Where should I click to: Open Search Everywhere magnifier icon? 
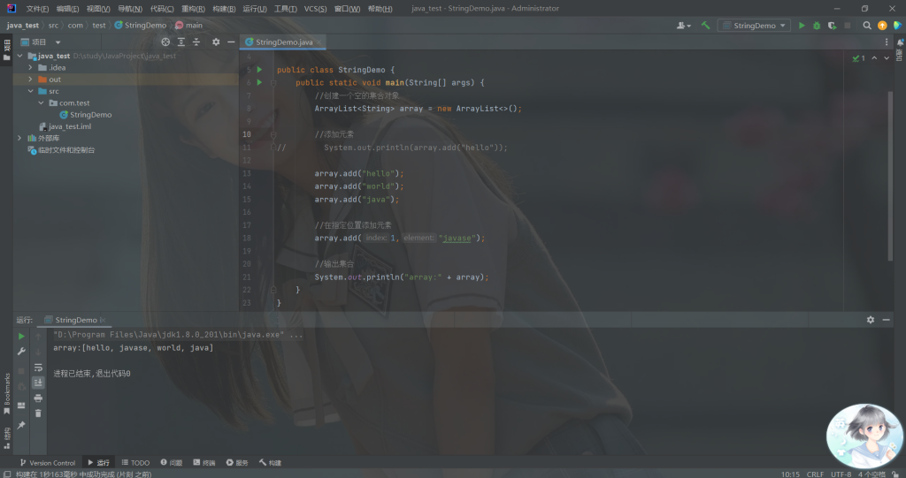click(867, 26)
